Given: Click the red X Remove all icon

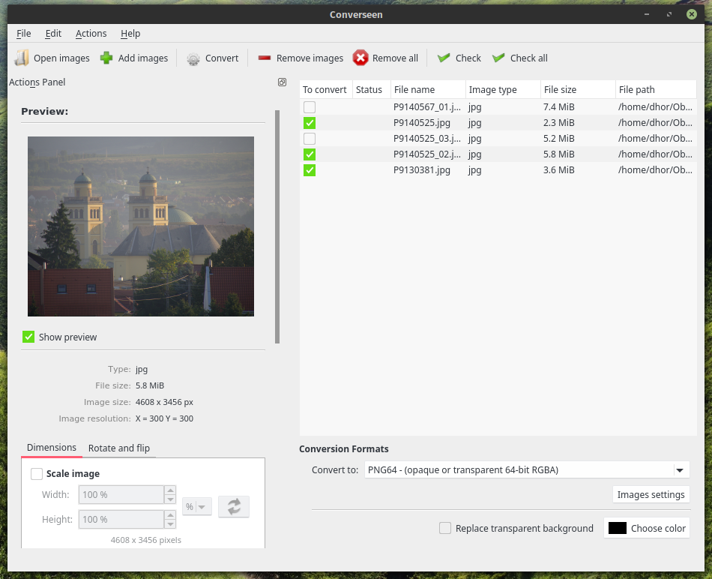Looking at the screenshot, I should (360, 58).
